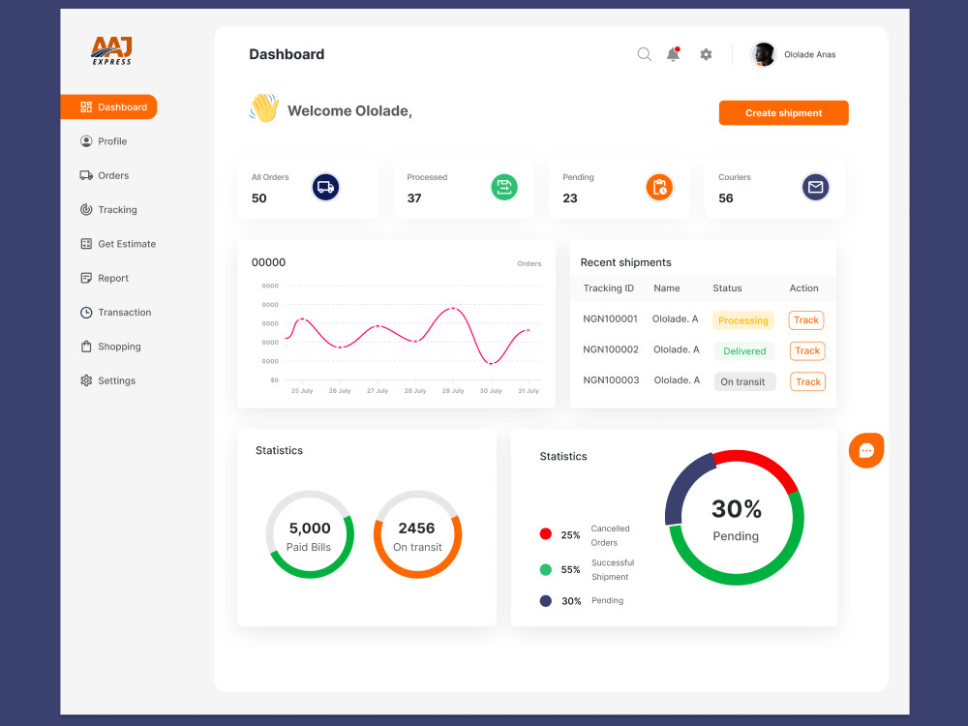This screenshot has width=968, height=726.
Task: Click the 00000 chart total value
Action: [268, 262]
